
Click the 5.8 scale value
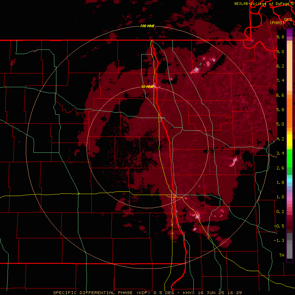click(x=280, y=110)
